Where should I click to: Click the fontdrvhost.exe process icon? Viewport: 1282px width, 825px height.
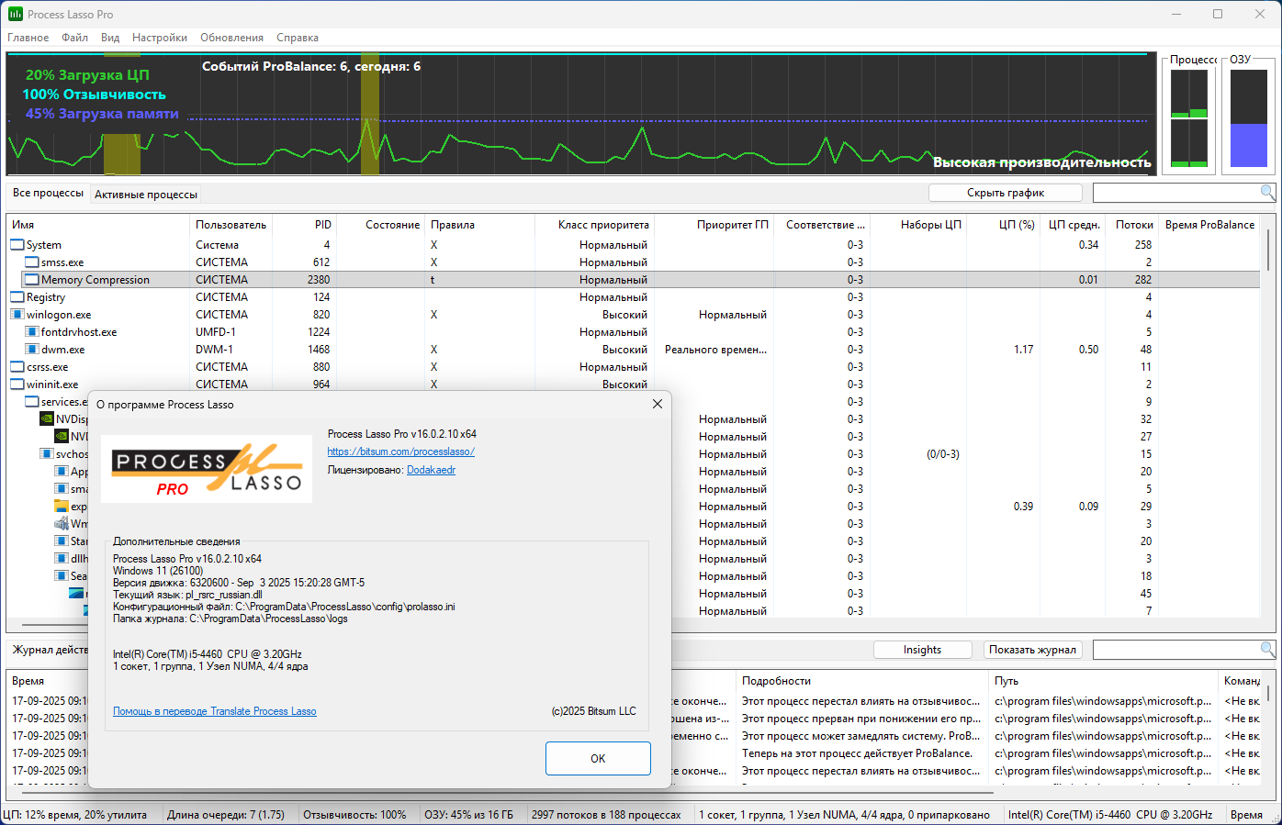point(32,332)
